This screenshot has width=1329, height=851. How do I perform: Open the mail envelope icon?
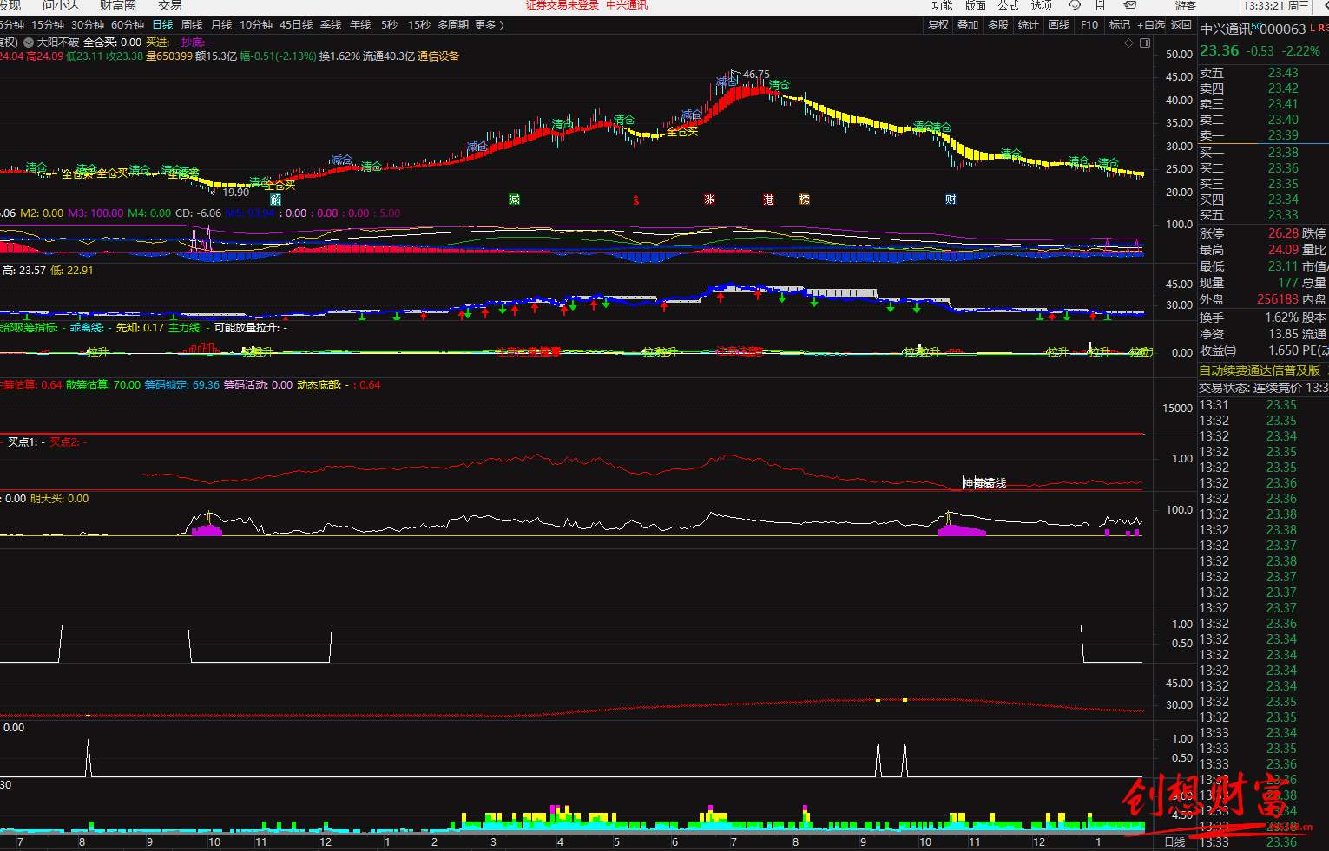pos(1129,5)
